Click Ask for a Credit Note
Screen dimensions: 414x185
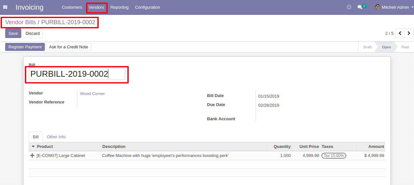coord(68,47)
